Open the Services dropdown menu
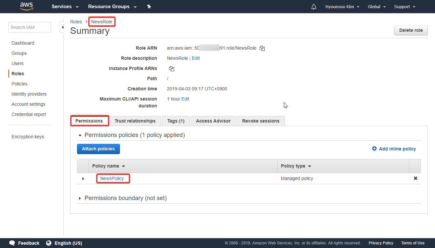Image resolution: width=435 pixels, height=248 pixels. 65,7
